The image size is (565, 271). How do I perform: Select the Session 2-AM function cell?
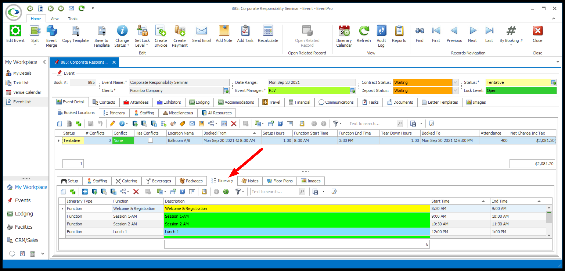(x=138, y=224)
